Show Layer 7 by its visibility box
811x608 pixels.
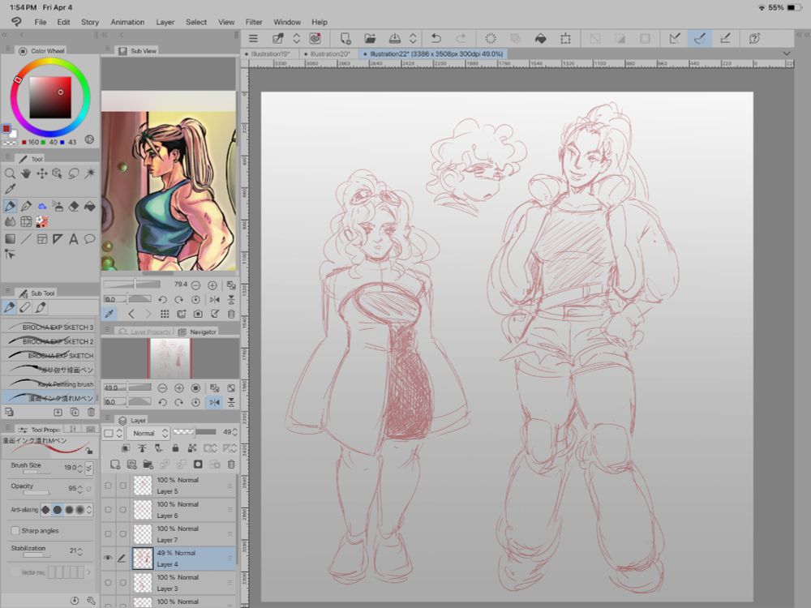click(108, 533)
